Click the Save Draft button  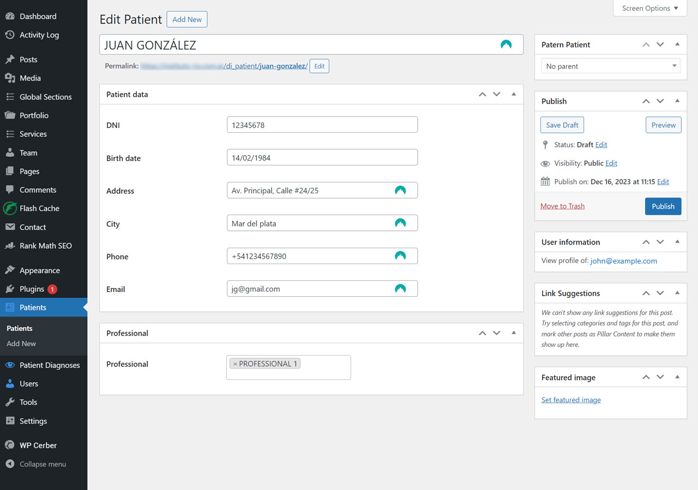[562, 125]
